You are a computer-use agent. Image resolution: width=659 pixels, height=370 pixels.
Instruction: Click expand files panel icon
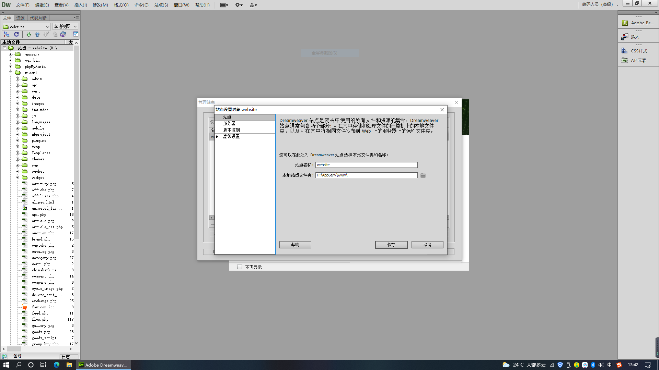(x=76, y=34)
